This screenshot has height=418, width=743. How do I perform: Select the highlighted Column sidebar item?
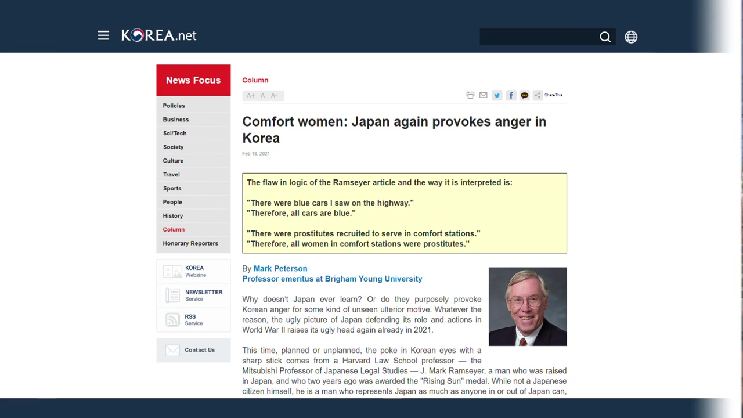[174, 230]
